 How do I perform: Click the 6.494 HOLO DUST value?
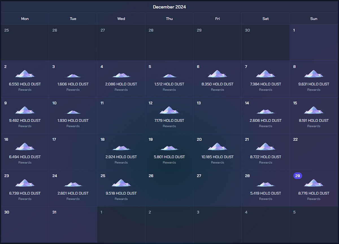point(25,157)
